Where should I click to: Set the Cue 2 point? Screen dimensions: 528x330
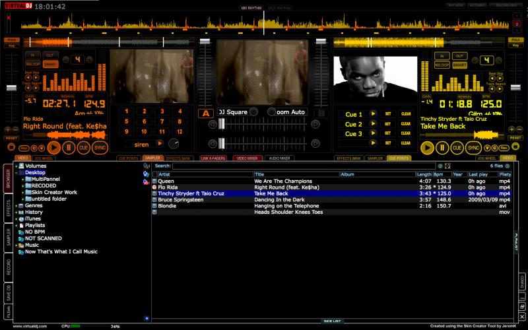coord(388,124)
